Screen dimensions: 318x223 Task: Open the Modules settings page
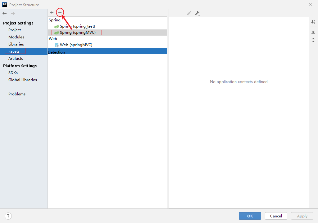click(x=16, y=37)
